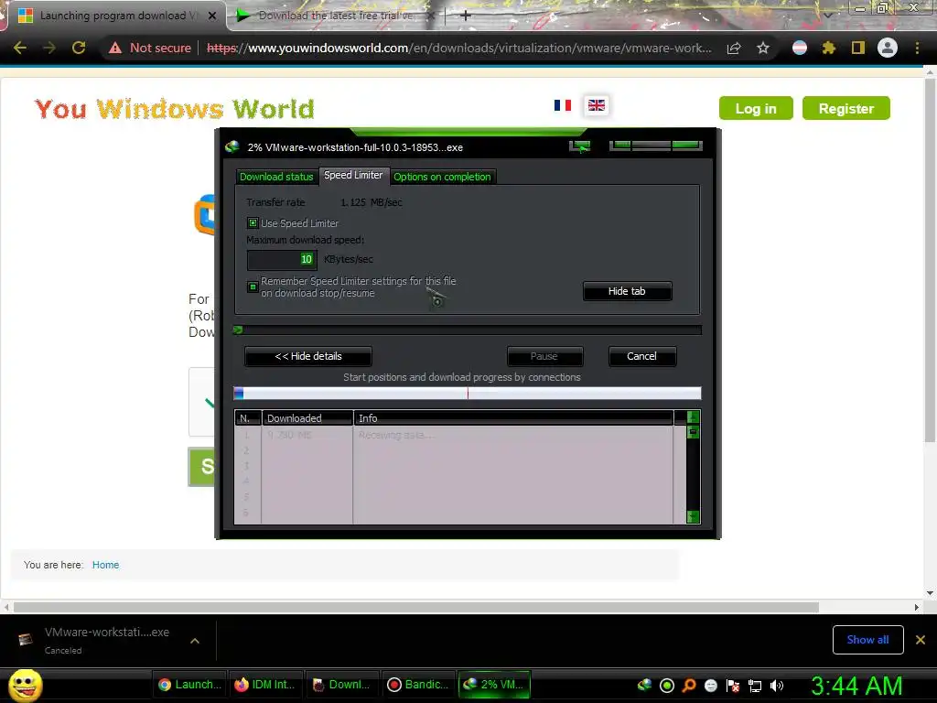Switch to Downl... taskbar item
The height and width of the screenshot is (703, 937).
pos(342,685)
